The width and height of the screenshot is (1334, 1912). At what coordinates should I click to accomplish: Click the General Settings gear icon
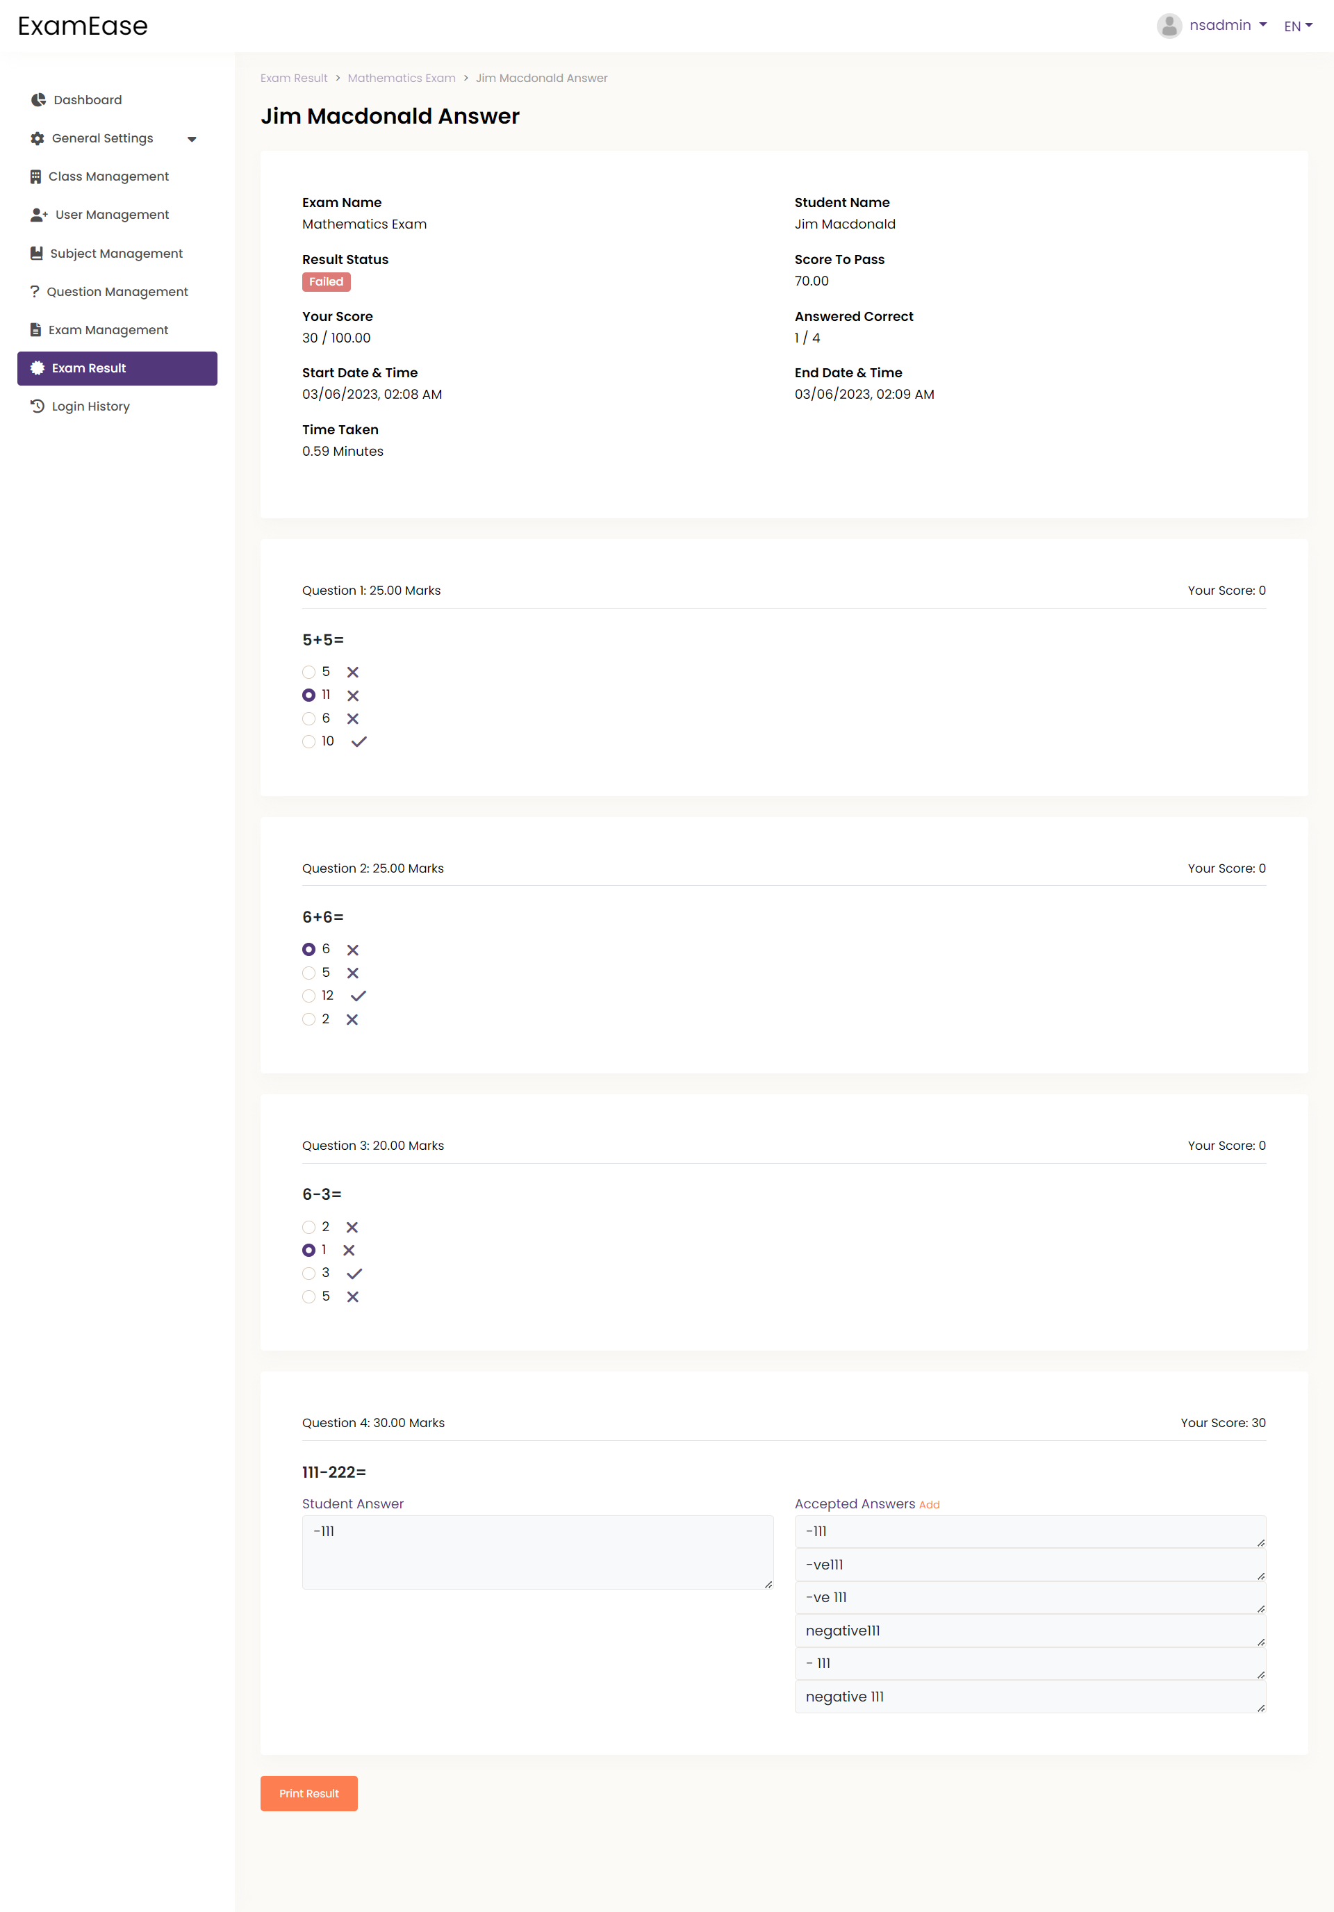click(38, 138)
